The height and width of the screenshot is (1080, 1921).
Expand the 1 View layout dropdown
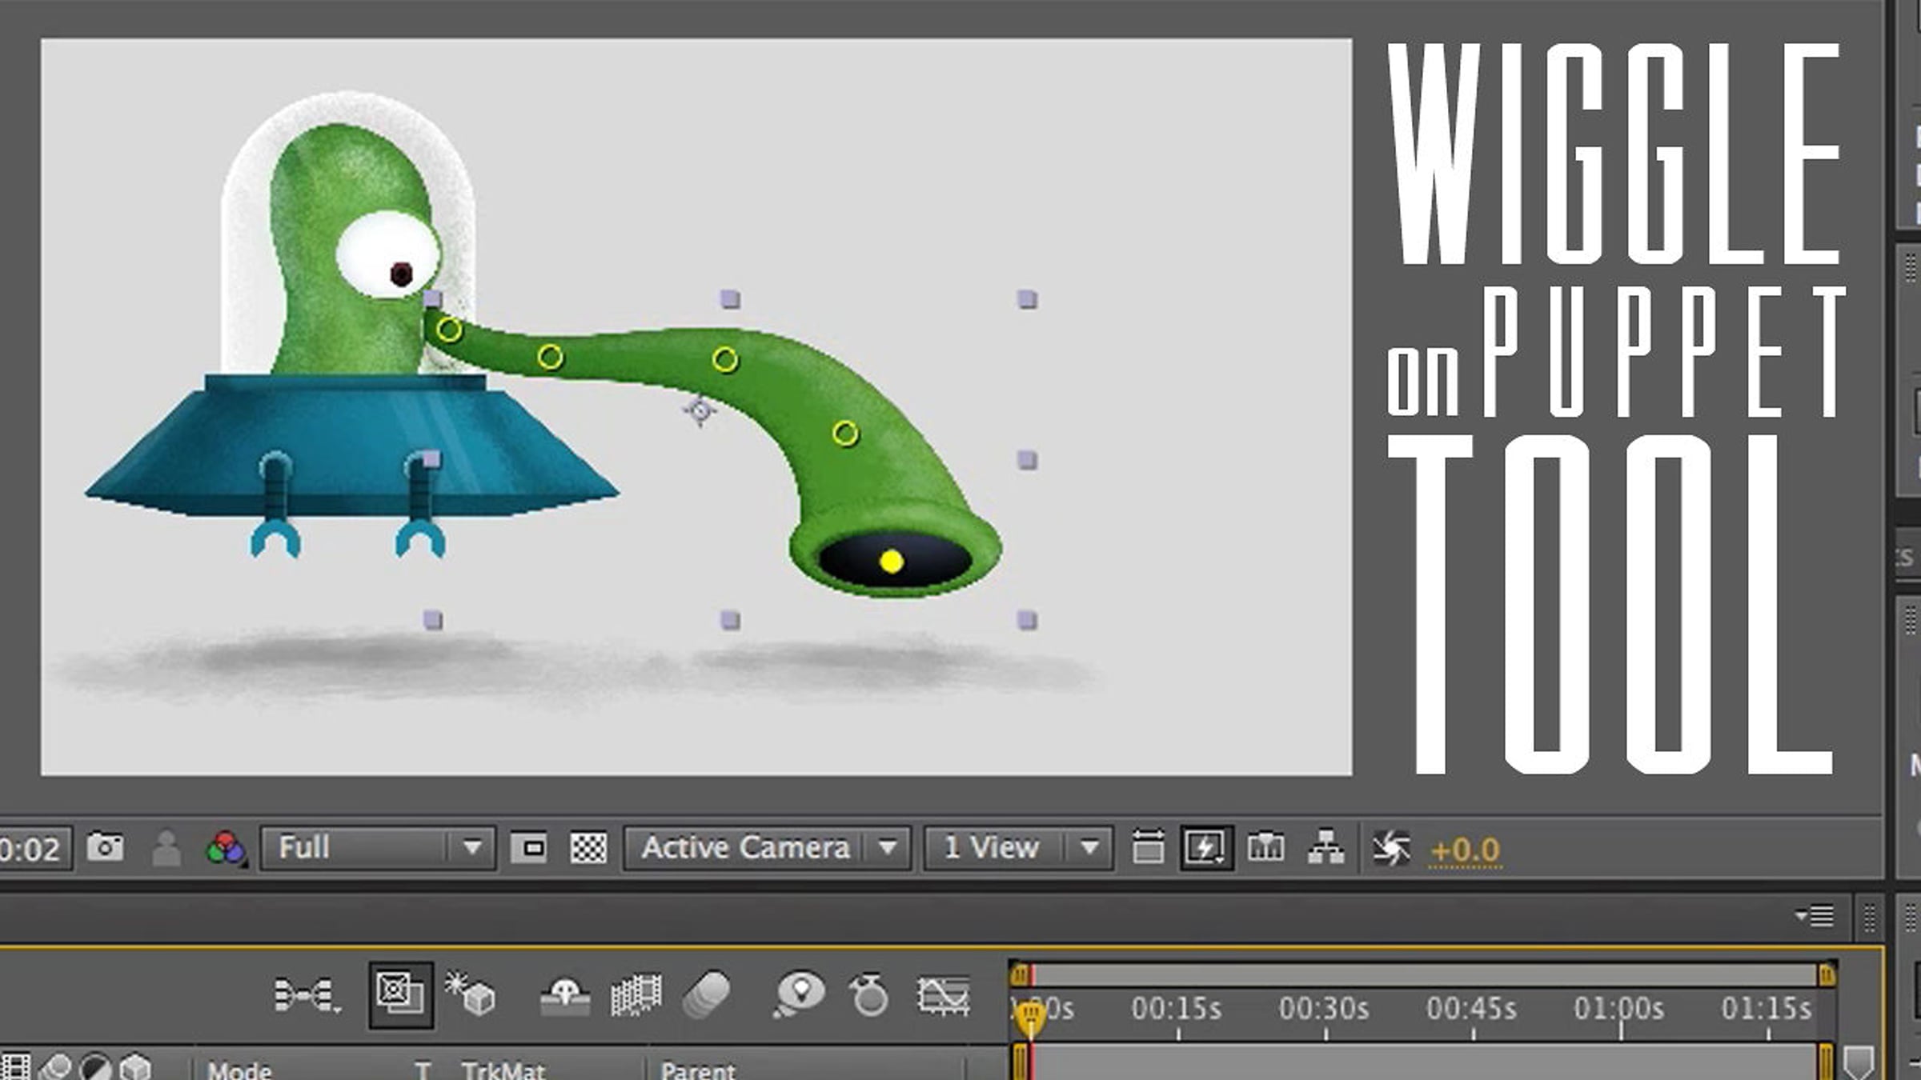(1017, 848)
